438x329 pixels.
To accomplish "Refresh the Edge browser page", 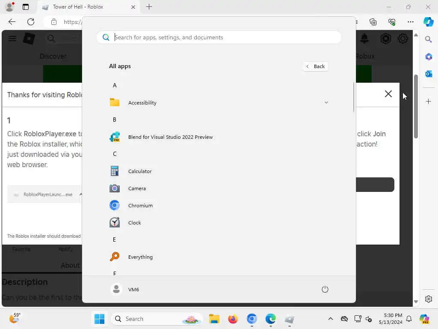I will [x=31, y=22].
